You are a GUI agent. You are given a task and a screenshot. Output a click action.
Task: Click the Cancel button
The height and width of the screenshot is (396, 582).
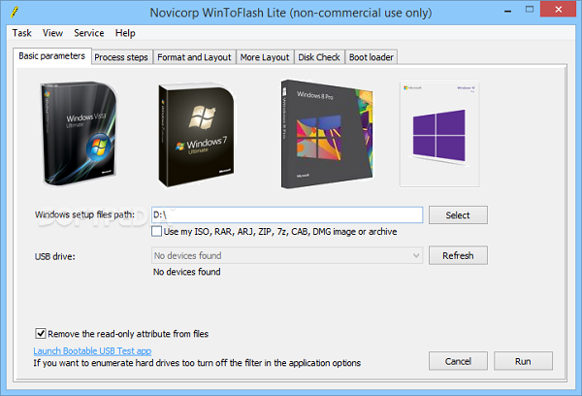pos(458,361)
